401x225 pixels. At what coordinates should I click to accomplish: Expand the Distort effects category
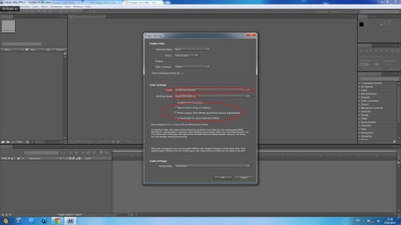[359, 104]
